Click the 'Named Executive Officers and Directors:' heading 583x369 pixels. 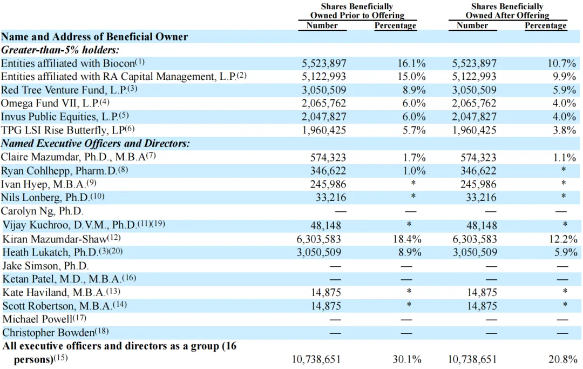(x=96, y=144)
